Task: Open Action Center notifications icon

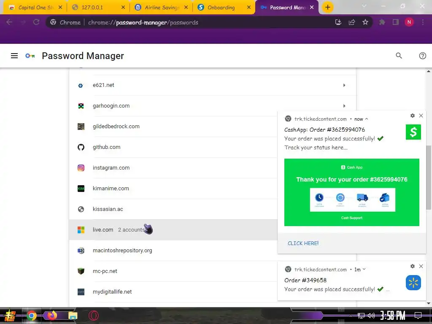Action: (x=418, y=316)
